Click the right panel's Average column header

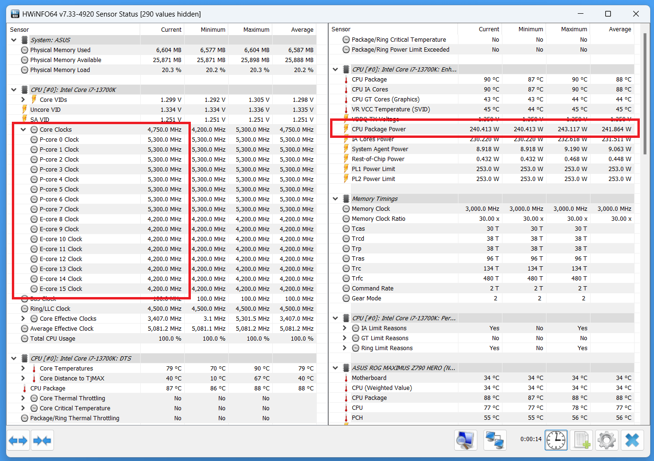tap(612, 29)
